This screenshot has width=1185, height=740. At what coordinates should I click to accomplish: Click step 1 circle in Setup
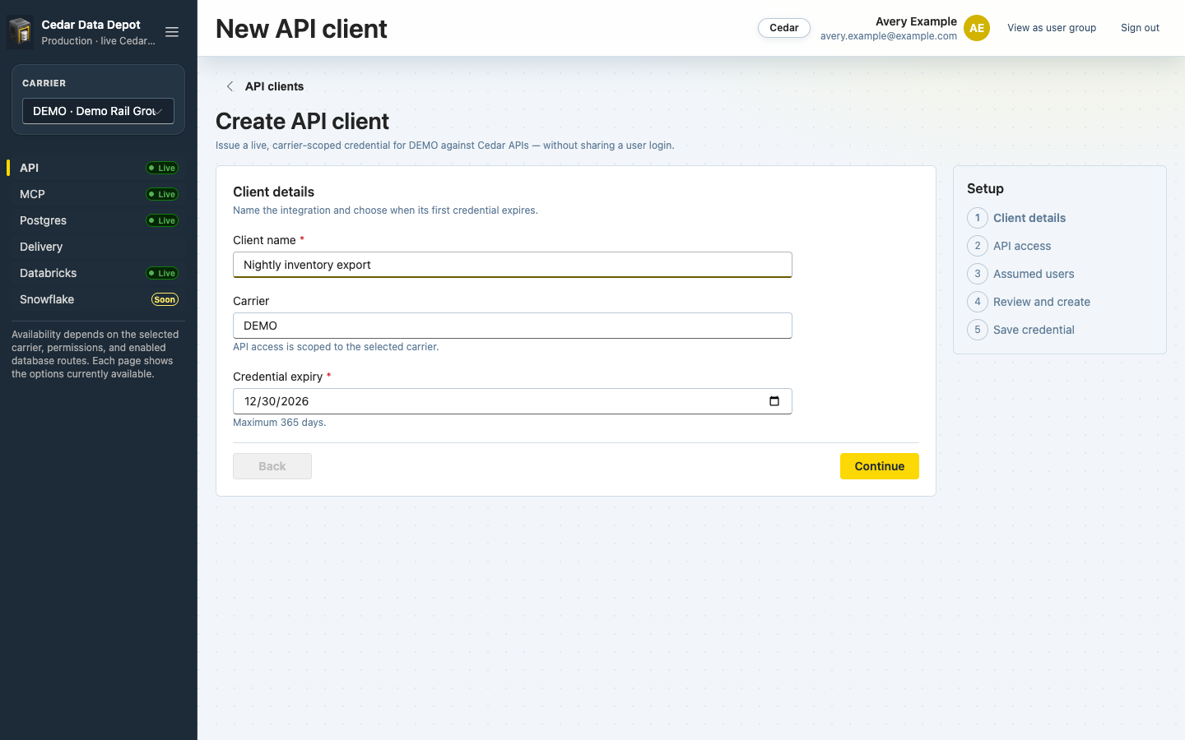[x=978, y=218]
